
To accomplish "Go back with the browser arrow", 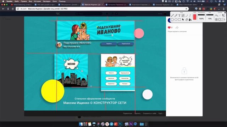I will pos(3,9).
